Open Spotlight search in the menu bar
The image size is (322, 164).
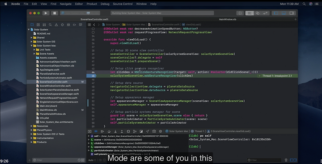coord(304,4)
